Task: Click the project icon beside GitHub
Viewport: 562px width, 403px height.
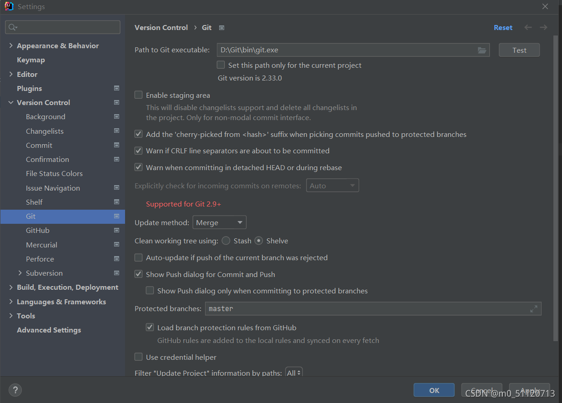Action: [x=116, y=230]
